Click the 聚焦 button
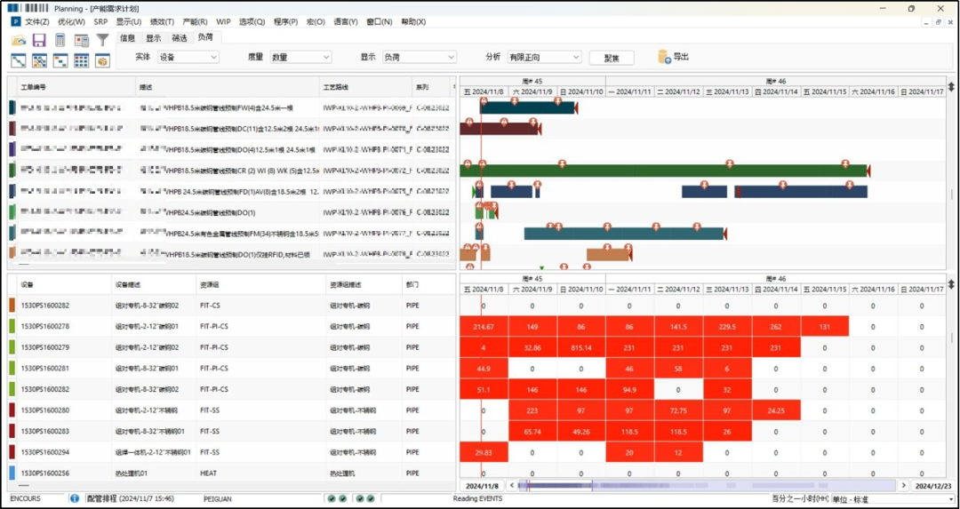The height and width of the screenshot is (509, 960). click(611, 58)
